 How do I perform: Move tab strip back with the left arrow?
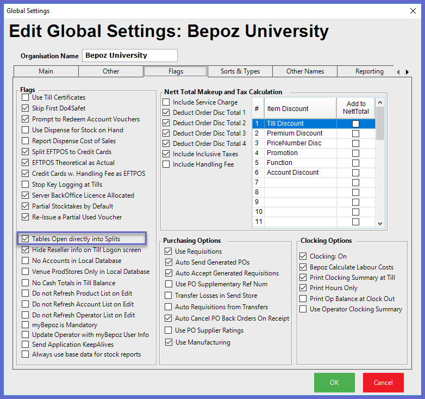pyautogui.click(x=398, y=72)
